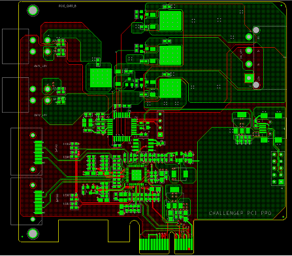Select the square pad of the right-edge connector
This screenshot has width=292, height=256.
[249, 78]
